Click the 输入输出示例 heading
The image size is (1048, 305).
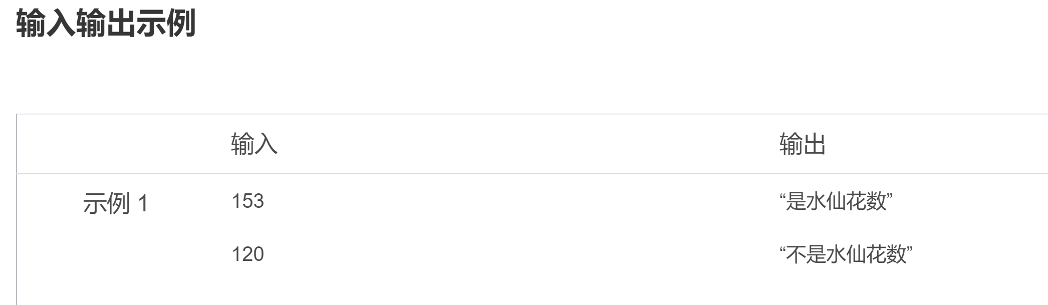pyautogui.click(x=106, y=24)
